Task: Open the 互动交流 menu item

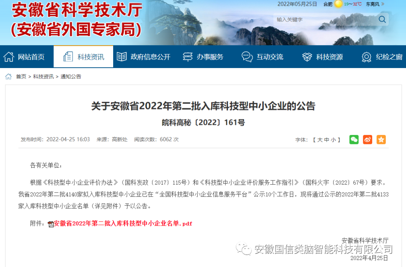Action: pyautogui.click(x=262, y=57)
